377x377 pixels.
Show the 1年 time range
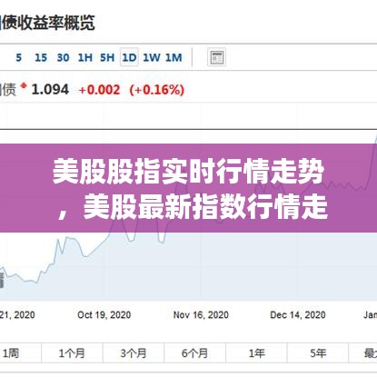click(x=256, y=353)
